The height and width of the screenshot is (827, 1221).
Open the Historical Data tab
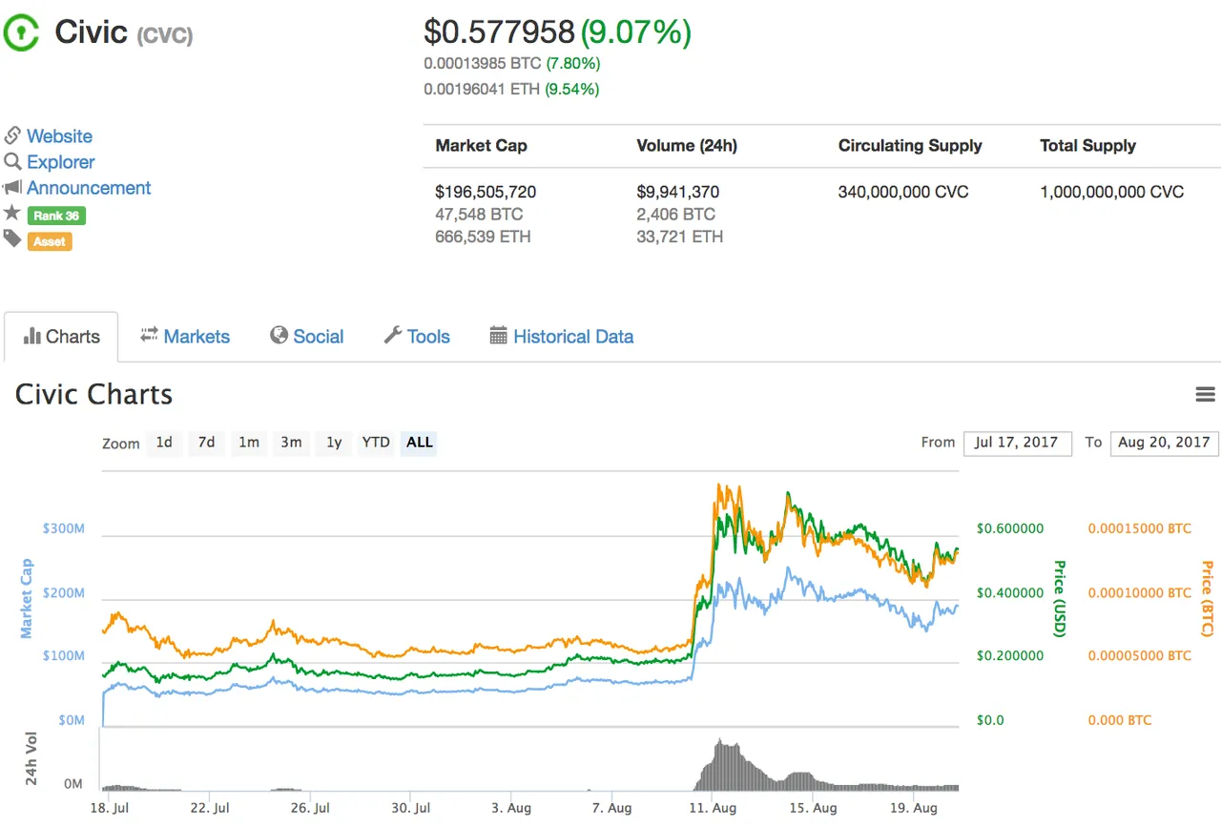click(x=561, y=336)
